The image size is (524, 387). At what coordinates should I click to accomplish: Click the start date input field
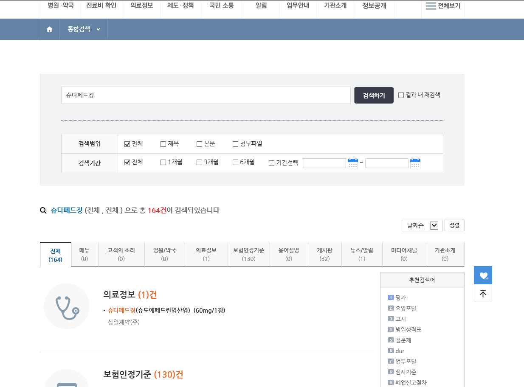point(324,163)
